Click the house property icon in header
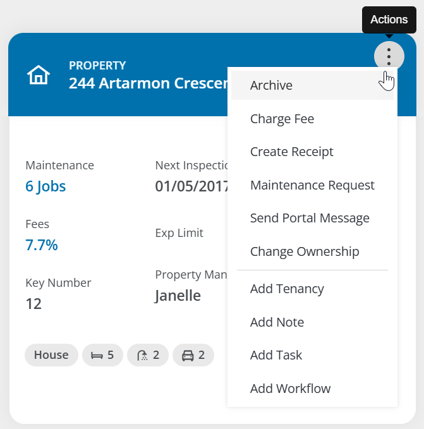This screenshot has width=424, height=429. pyautogui.click(x=38, y=75)
